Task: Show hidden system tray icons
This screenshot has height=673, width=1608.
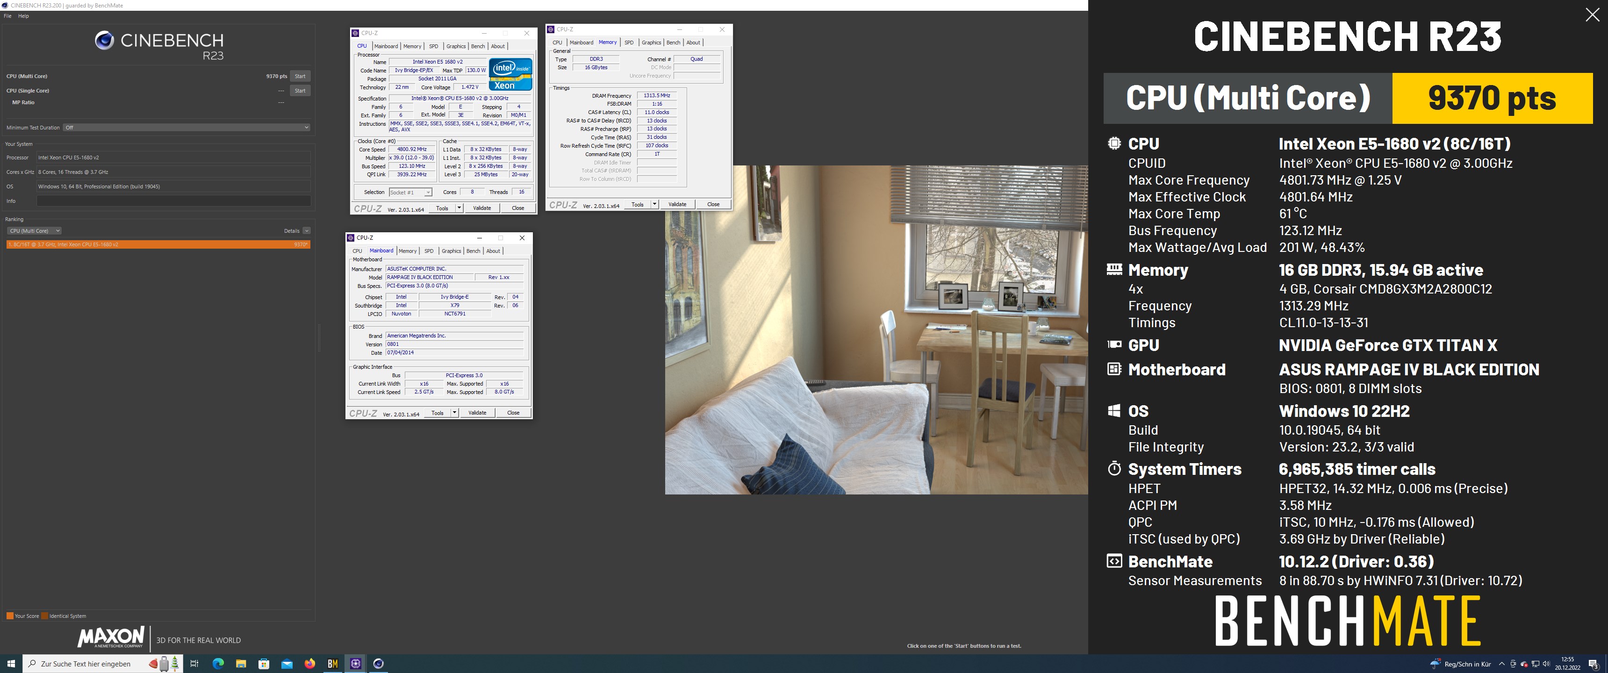Action: click(1502, 664)
